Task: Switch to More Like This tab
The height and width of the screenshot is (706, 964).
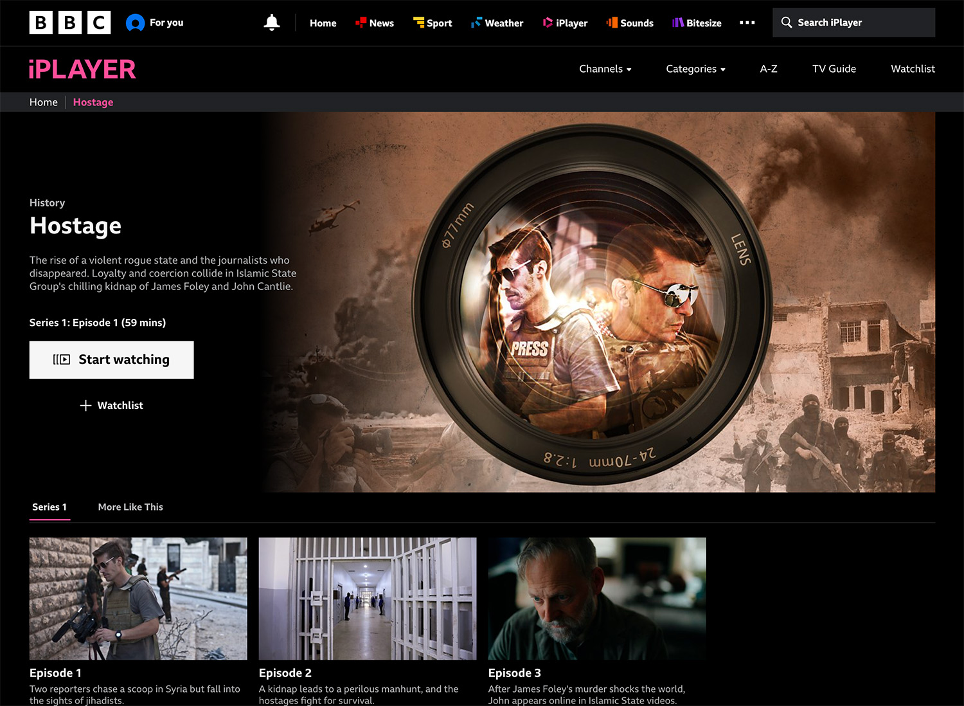Action: point(130,507)
